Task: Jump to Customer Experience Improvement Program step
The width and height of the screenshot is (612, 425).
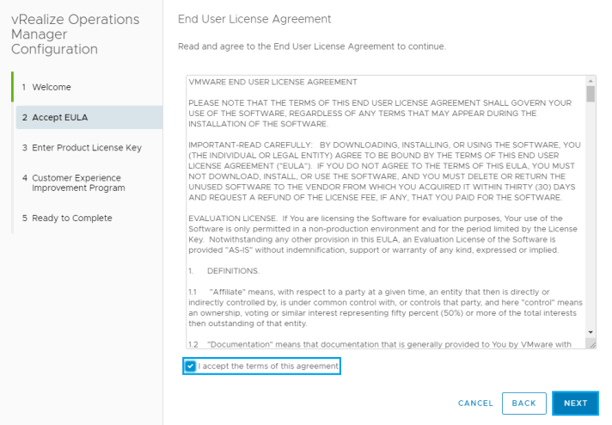Action: [78, 182]
